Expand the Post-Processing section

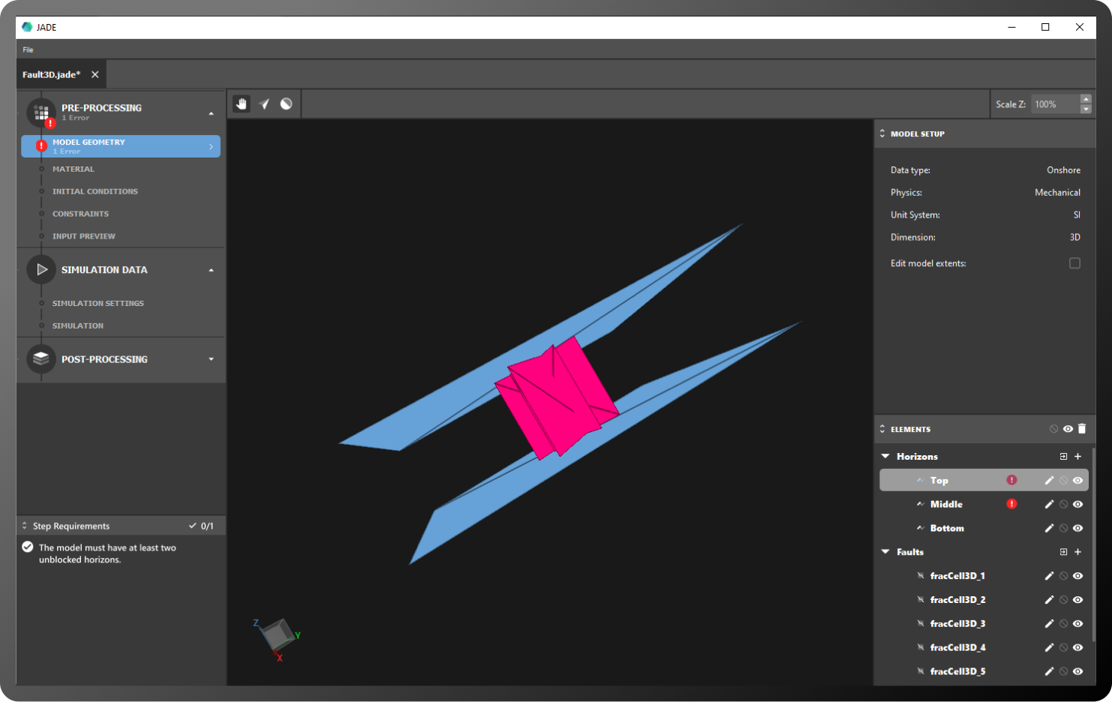click(x=211, y=359)
